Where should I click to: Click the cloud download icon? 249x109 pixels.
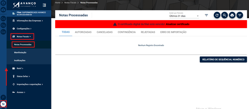coord(3,10)
